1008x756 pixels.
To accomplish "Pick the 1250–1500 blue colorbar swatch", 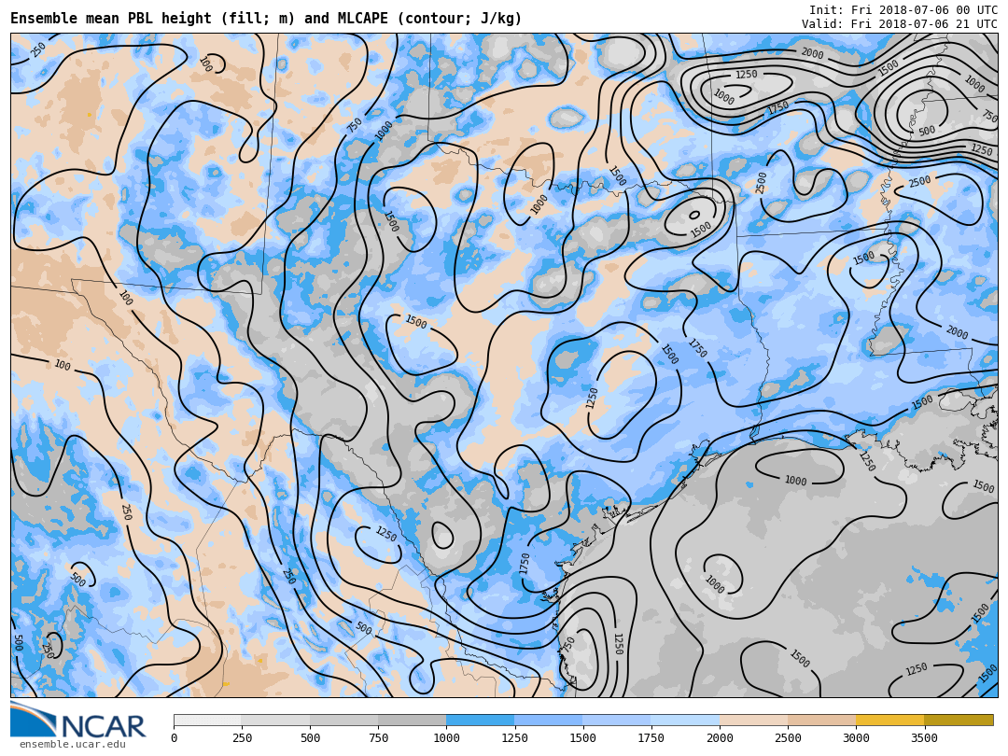I will coord(548,721).
